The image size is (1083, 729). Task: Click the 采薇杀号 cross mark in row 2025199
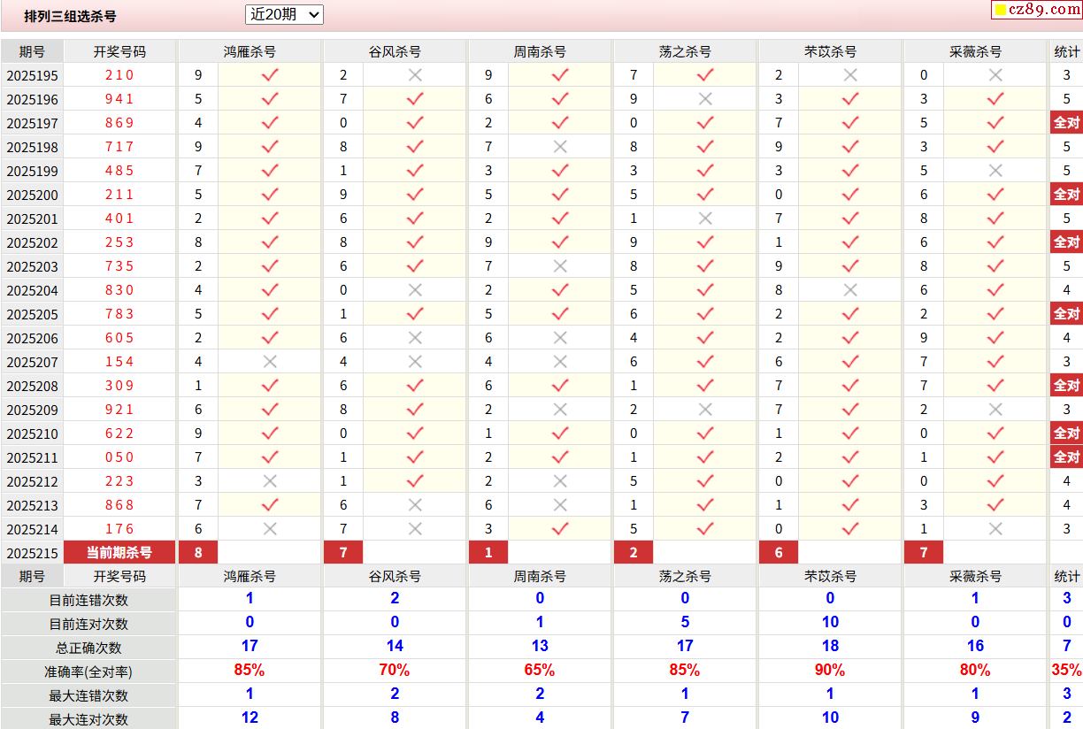click(995, 171)
